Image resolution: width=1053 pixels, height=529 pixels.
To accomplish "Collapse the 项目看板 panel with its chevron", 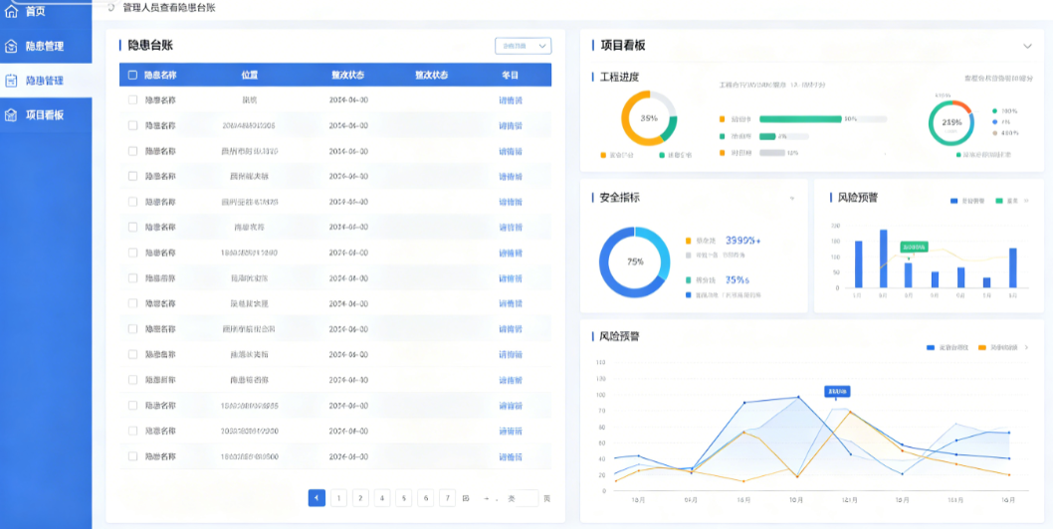I will (x=1027, y=46).
